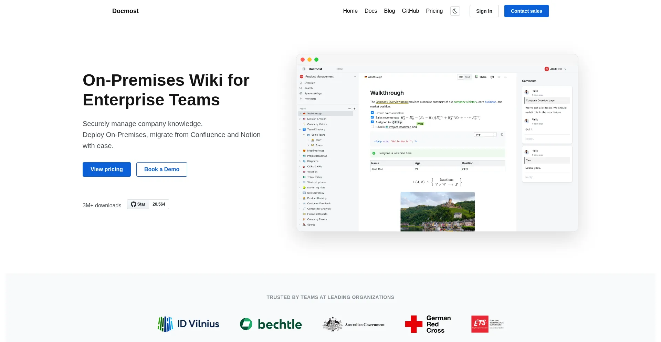Viewport: 661px width, 342px height.
Task: Collapse the Sales Team tree row
Action: pyautogui.click(x=304, y=135)
